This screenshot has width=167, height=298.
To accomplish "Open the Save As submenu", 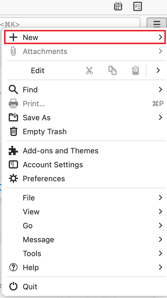I will (85, 117).
